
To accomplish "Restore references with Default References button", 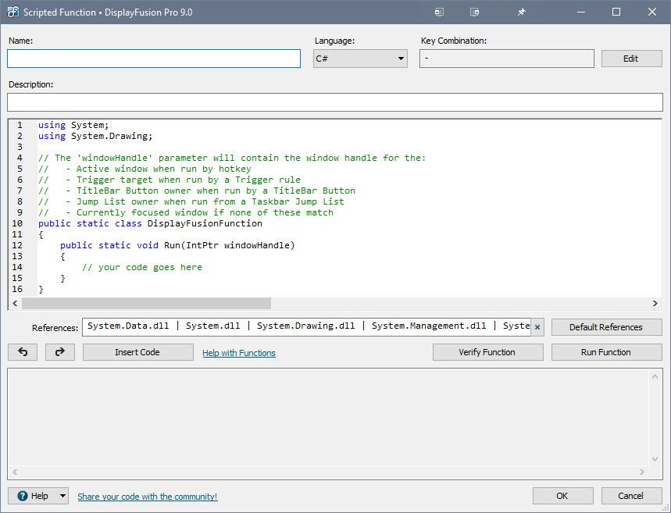I will tap(606, 327).
